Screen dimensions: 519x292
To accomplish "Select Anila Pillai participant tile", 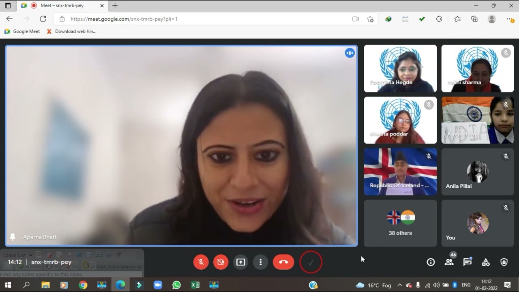I will (478, 172).
